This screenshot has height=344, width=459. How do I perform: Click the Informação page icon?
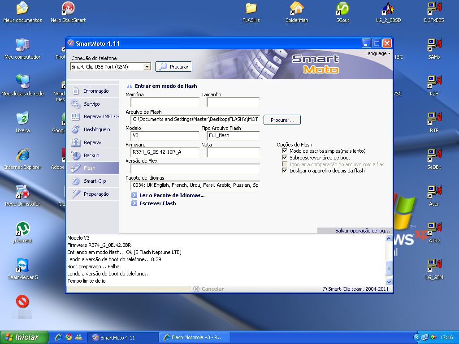point(75,91)
